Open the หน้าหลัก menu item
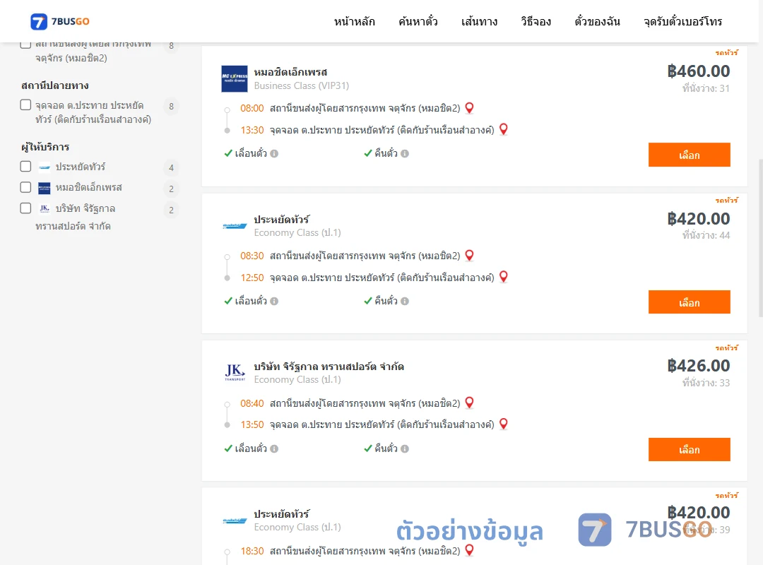 pyautogui.click(x=354, y=21)
